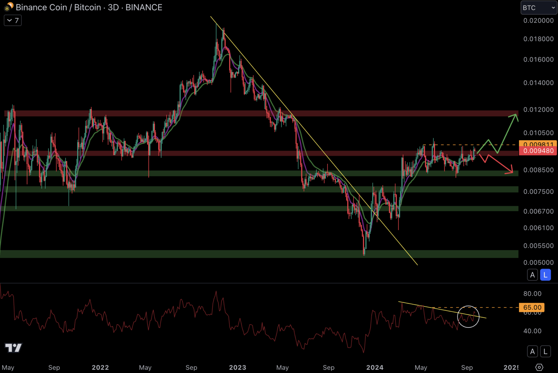Toggle auto scale on main price pane
The image size is (558, 373).
coord(532,275)
